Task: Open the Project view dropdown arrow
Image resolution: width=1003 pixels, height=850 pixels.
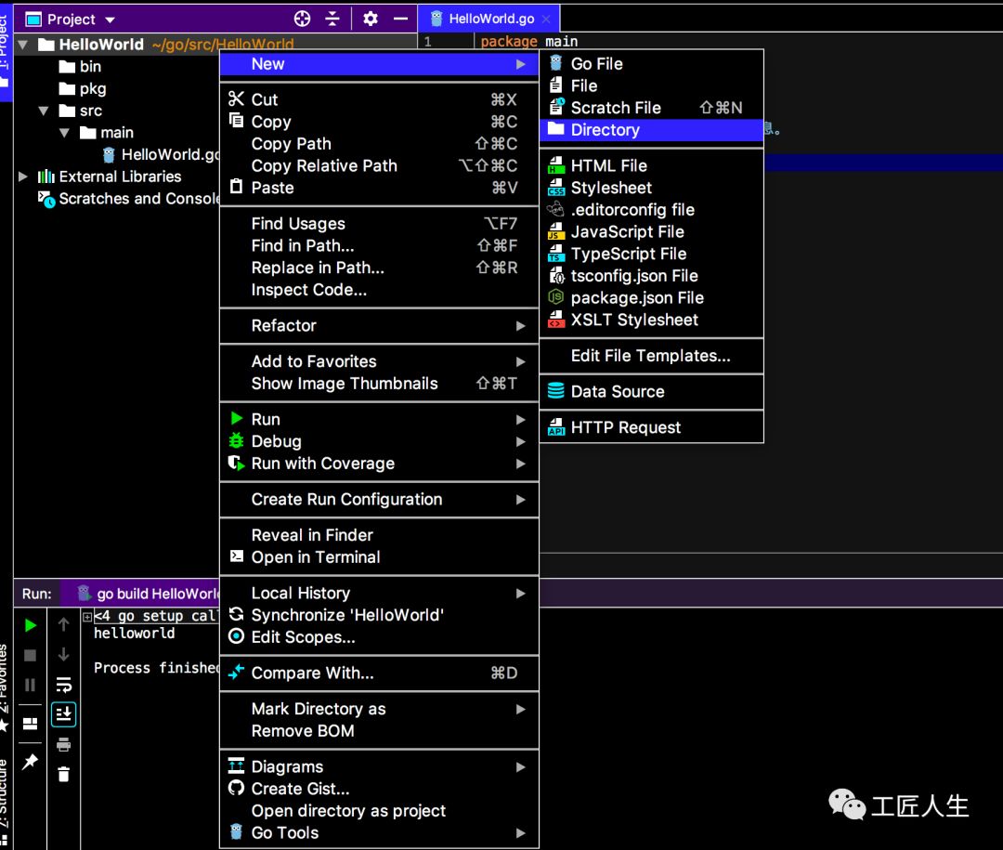Action: click(x=111, y=20)
